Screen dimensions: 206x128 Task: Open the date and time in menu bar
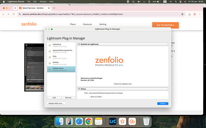(x=196, y=1)
